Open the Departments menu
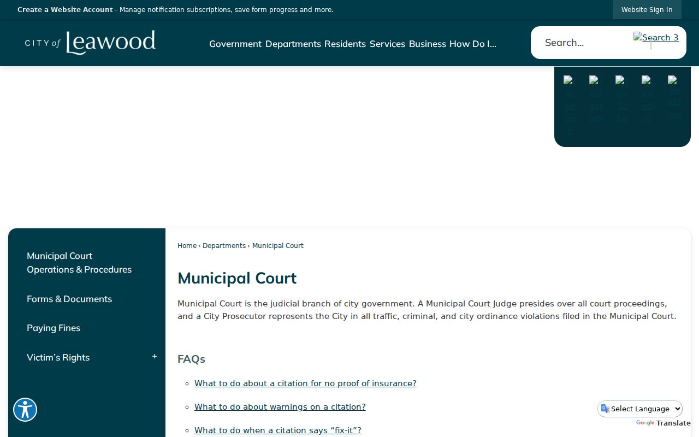 tap(293, 44)
